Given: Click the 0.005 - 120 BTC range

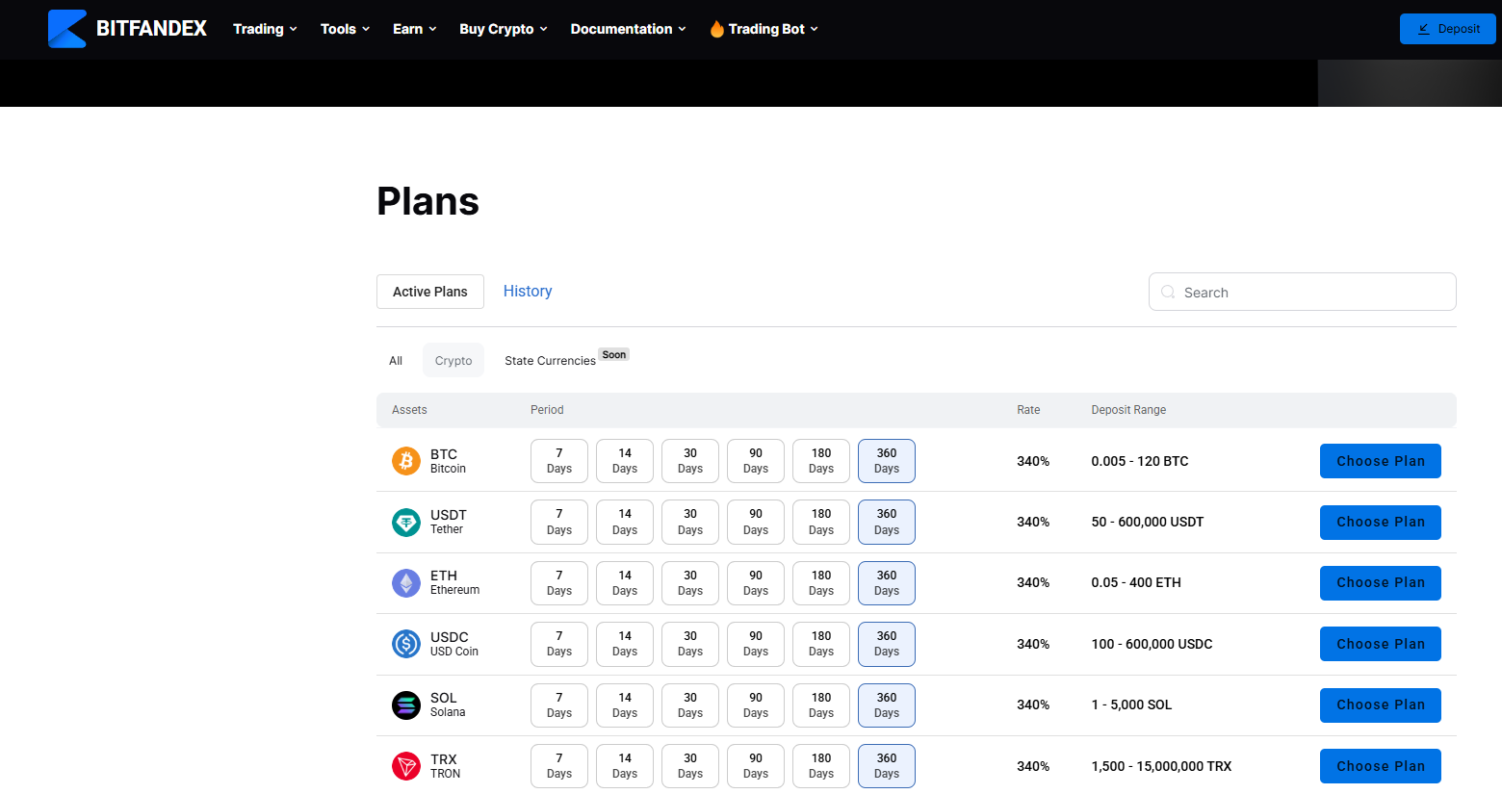Looking at the screenshot, I should click(x=1140, y=461).
